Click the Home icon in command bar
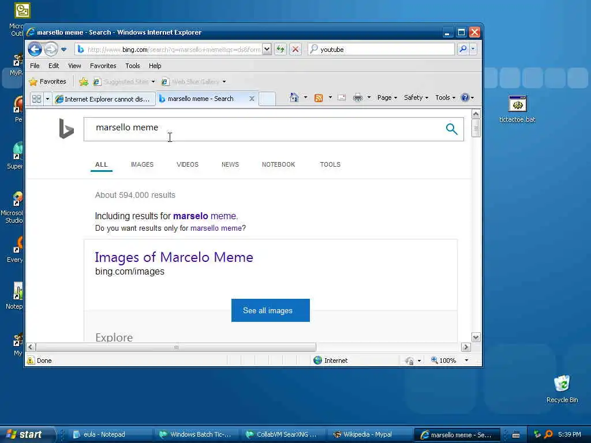 (x=294, y=98)
